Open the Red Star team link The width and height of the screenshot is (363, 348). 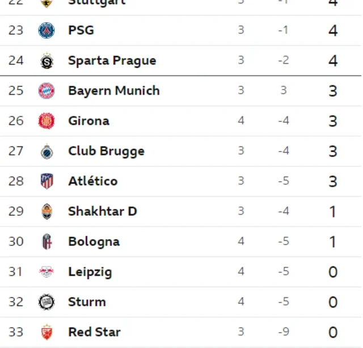pyautogui.click(x=95, y=332)
